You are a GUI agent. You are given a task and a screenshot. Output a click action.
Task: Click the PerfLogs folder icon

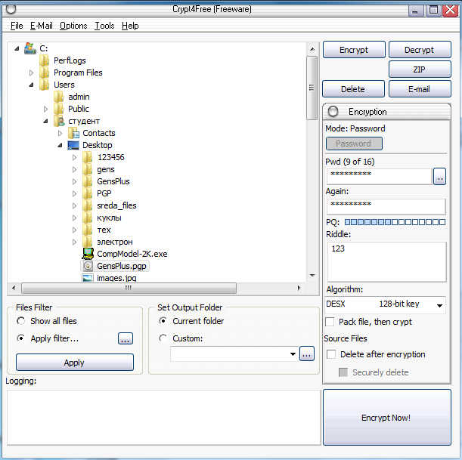click(x=44, y=60)
